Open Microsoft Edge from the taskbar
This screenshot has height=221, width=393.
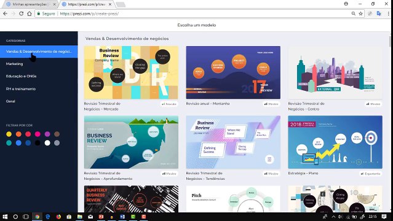click(47, 217)
